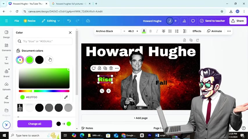Open text alignment options
Viewport: 248px width, 139px height.
pos(163,31)
